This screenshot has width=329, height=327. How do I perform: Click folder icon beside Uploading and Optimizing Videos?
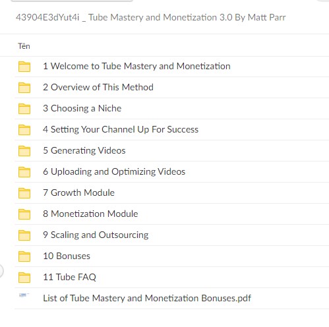click(24, 172)
